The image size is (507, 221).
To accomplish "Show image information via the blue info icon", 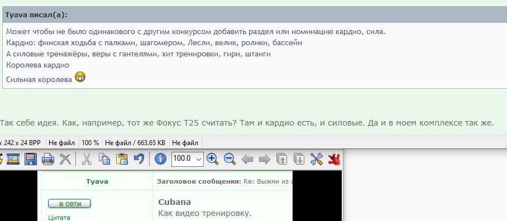I will pos(160,159).
